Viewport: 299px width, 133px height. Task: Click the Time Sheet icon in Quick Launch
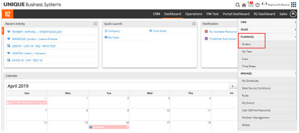pos(151,31)
